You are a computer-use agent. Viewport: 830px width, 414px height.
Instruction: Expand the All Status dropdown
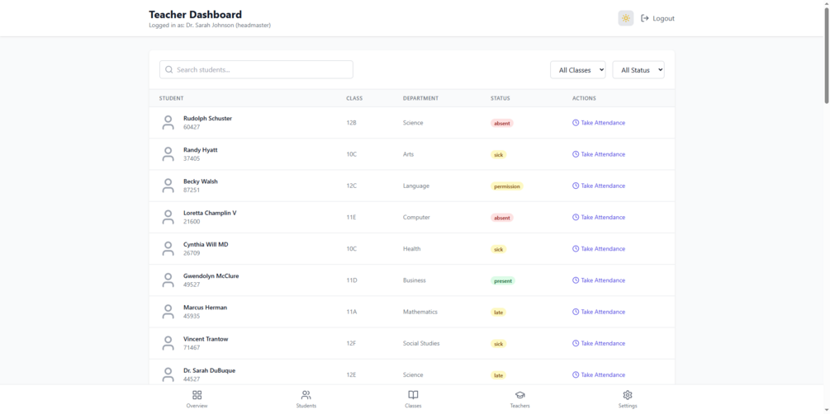[638, 70]
